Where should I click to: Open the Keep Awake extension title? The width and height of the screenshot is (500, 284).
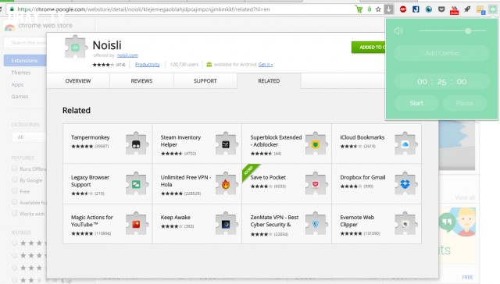(175, 218)
